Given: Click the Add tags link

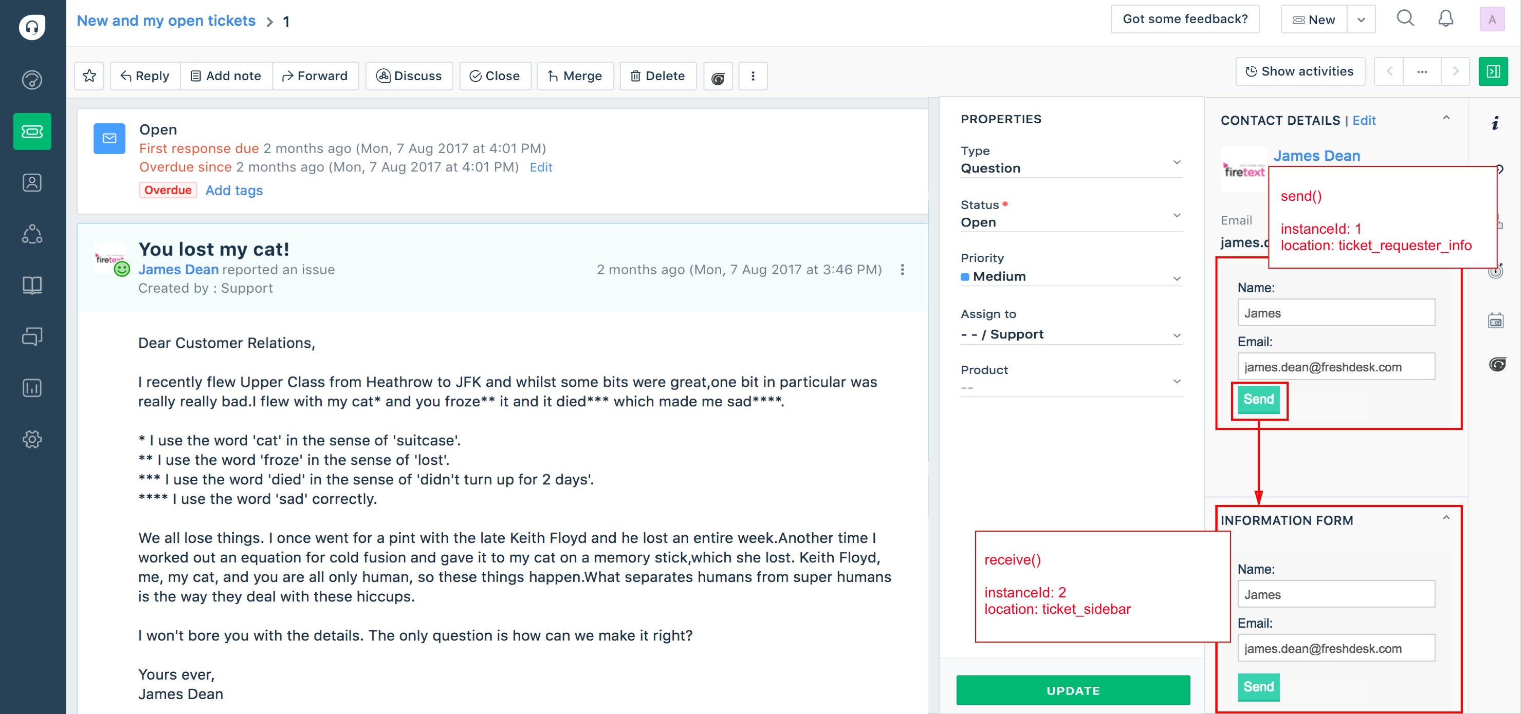Looking at the screenshot, I should (234, 190).
